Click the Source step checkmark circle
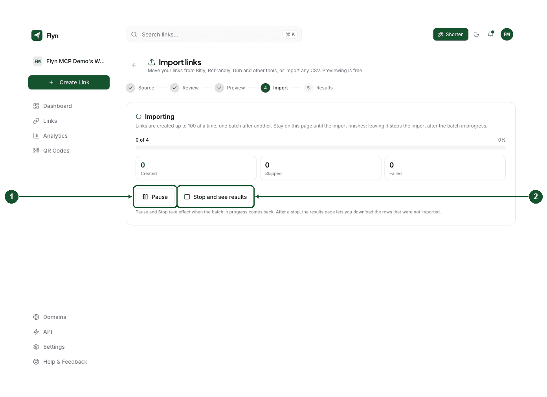 pyautogui.click(x=130, y=88)
